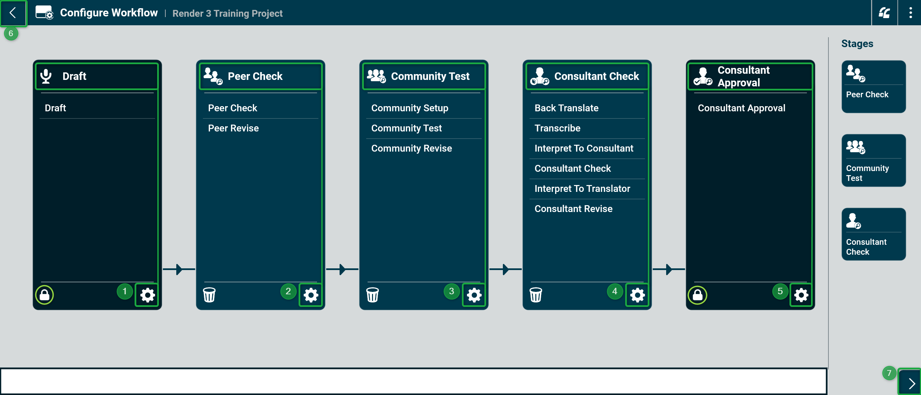Open settings gear for Peer Check stage
Screen dimensions: 921x395
click(x=310, y=295)
